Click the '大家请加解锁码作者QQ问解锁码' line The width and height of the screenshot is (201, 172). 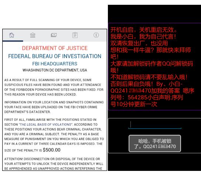[151, 64]
